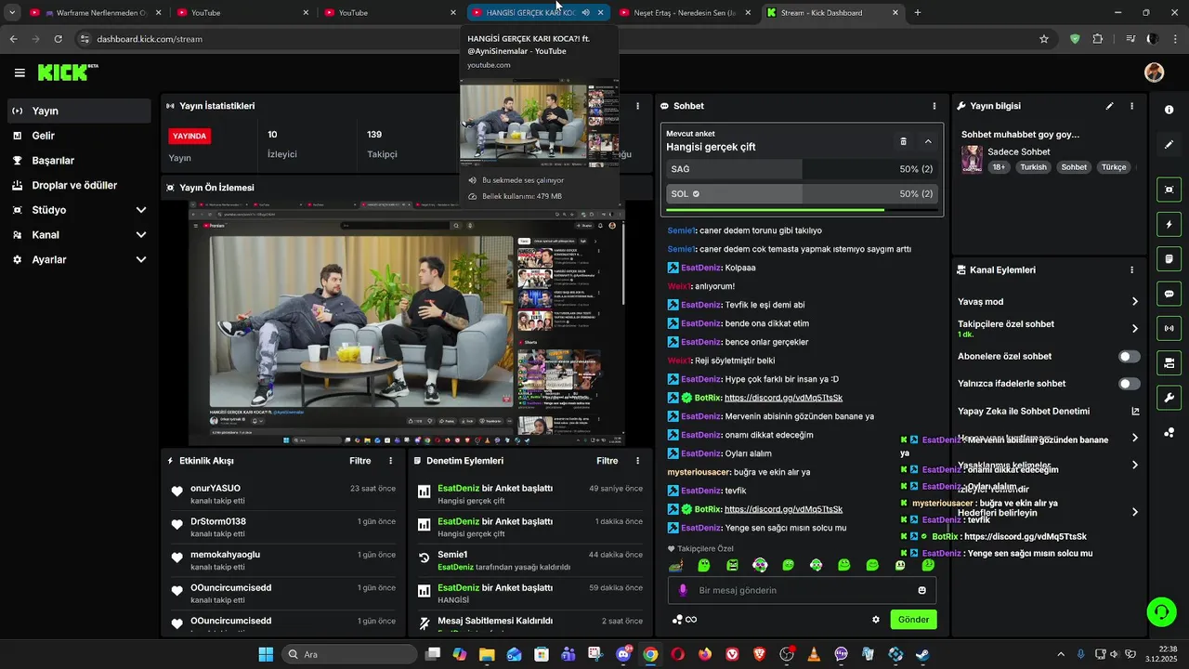Open Başarılar page in sidebar

(x=79, y=161)
